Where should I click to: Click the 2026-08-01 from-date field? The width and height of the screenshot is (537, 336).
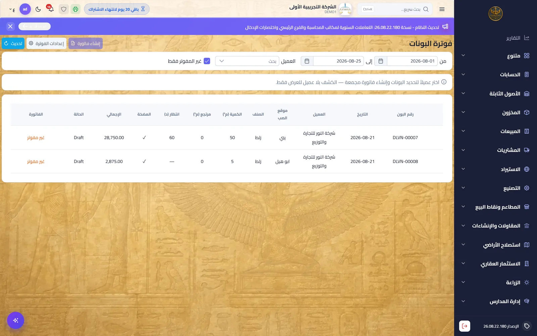[x=412, y=61]
